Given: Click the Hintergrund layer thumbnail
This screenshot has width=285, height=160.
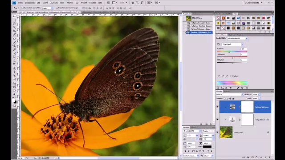Looking at the screenshot, I should click(x=226, y=132).
